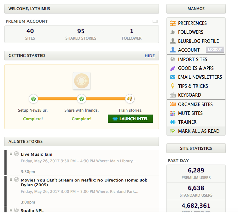The image size is (238, 213).
Task: Click the Site Statistics header
Action: pyautogui.click(x=196, y=148)
